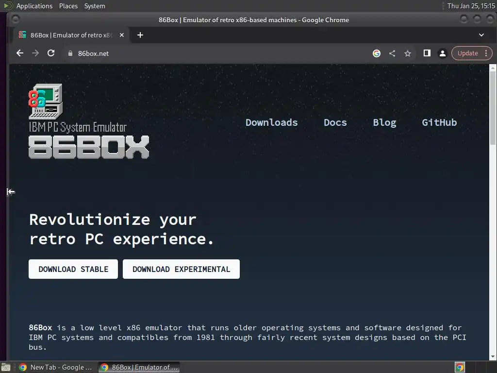Open the Applications menu
Viewport: 497px width, 373px height.
click(x=34, y=6)
